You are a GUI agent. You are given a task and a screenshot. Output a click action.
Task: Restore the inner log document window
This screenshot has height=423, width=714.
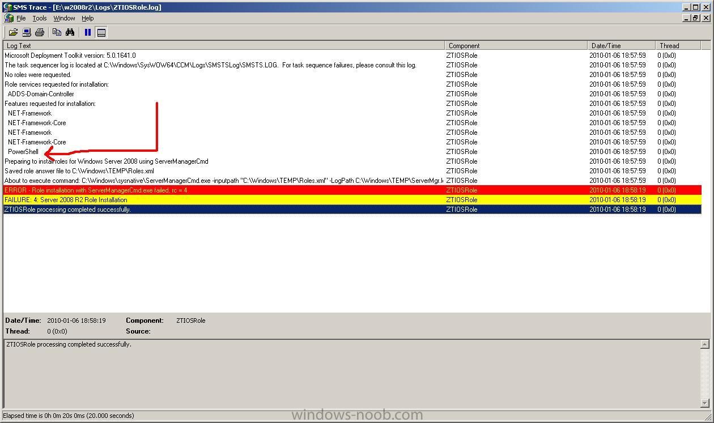[x=695, y=18]
